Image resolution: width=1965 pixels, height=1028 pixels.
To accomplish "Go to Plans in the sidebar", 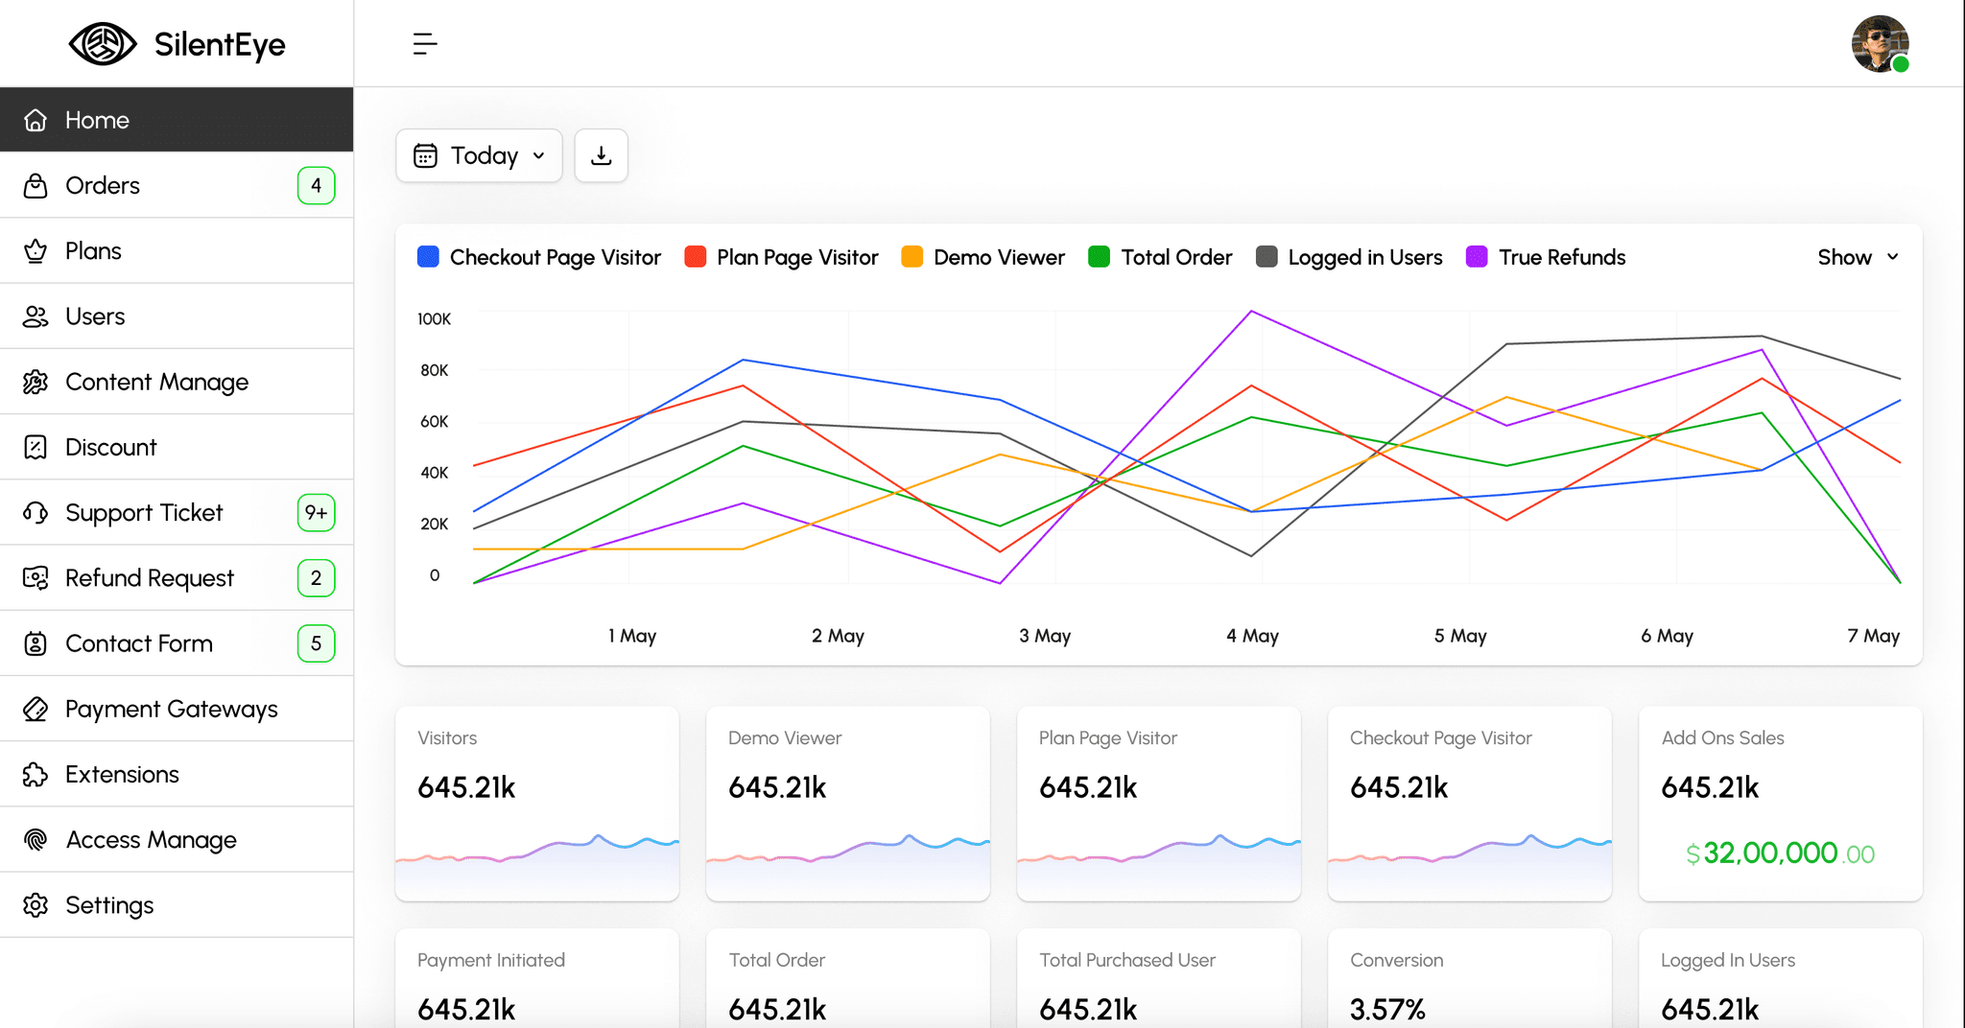I will point(177,251).
